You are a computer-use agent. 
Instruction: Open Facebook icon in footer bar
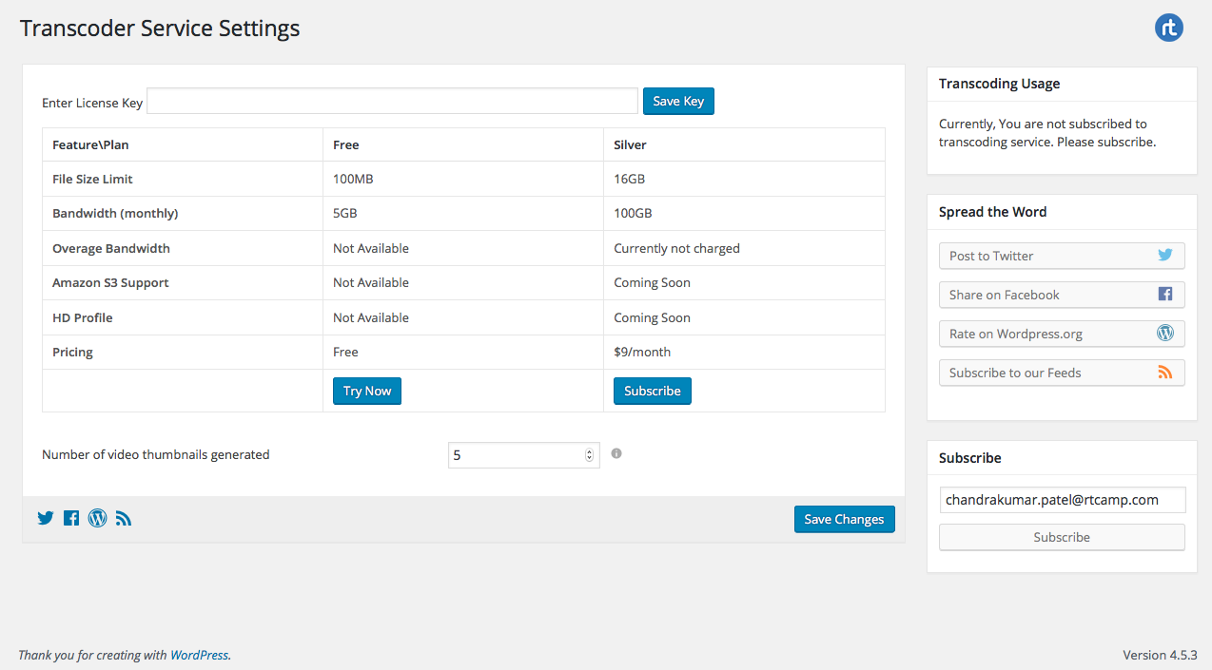(71, 518)
